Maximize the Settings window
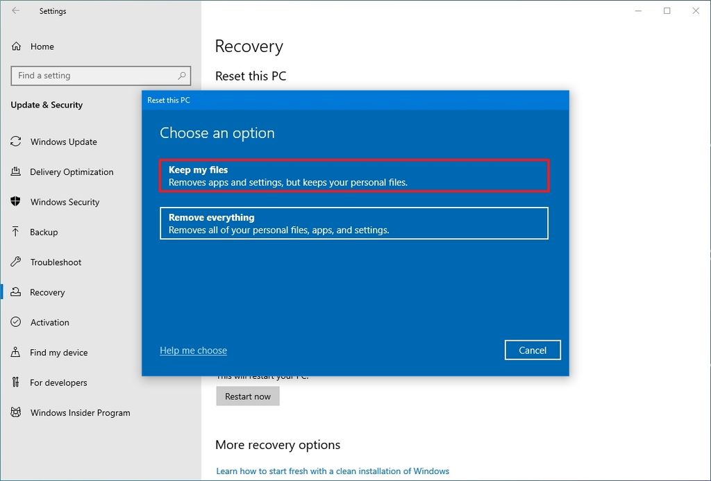 pyautogui.click(x=667, y=11)
